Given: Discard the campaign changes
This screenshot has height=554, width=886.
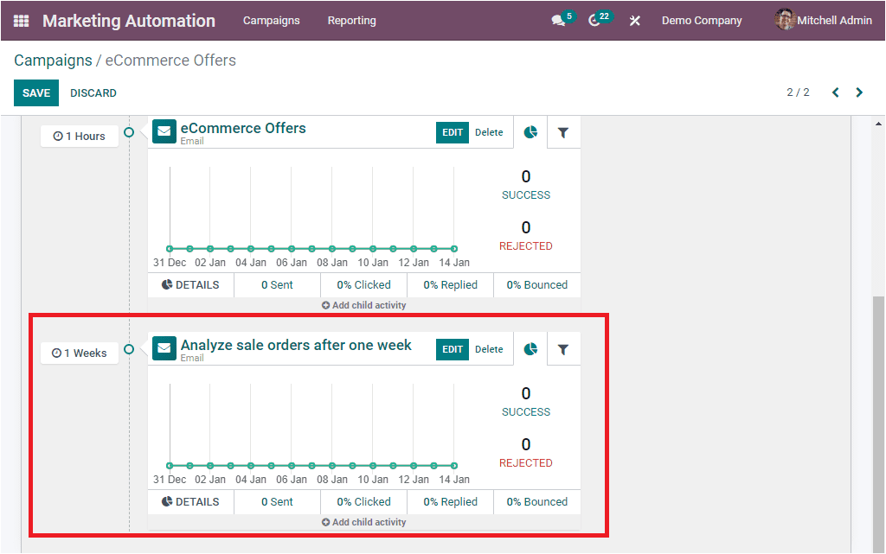Looking at the screenshot, I should coord(93,93).
